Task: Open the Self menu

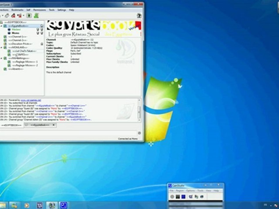Action: tap(28, 10)
